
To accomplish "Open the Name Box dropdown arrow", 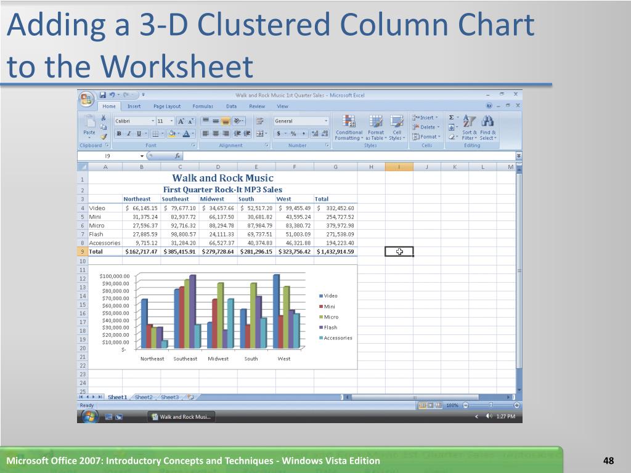I will (142, 156).
